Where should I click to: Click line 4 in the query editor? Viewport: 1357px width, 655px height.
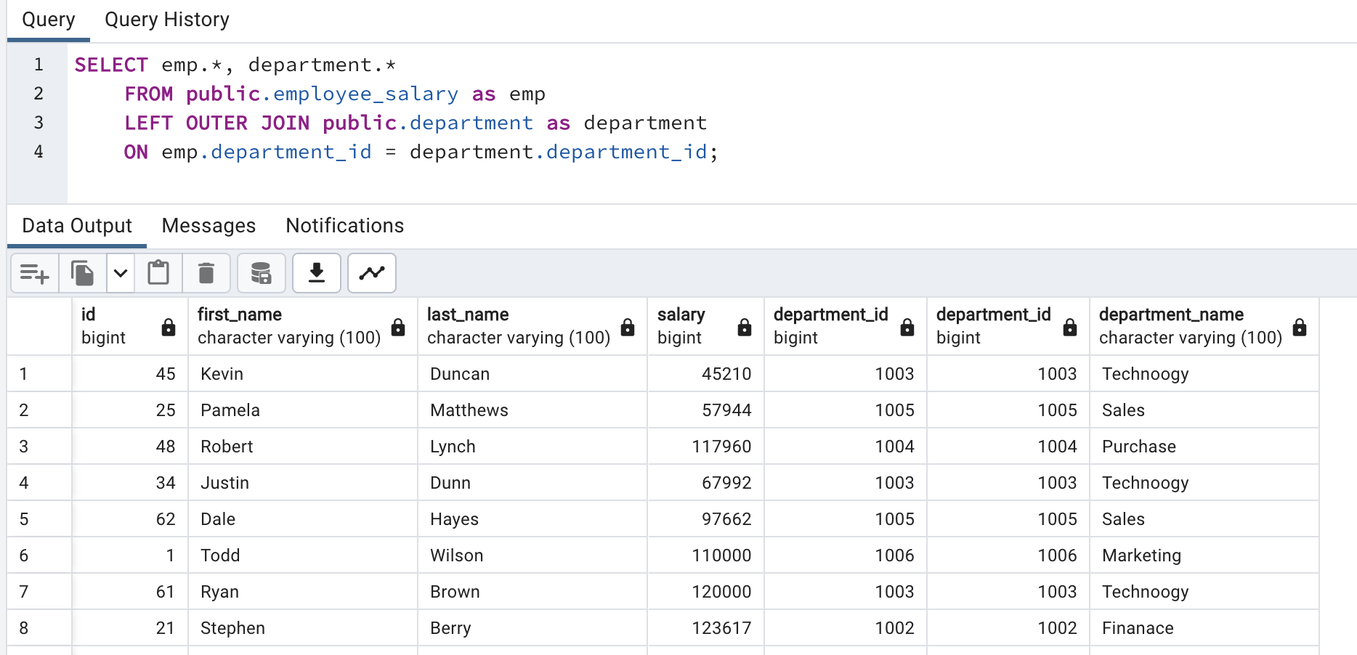[x=420, y=152]
